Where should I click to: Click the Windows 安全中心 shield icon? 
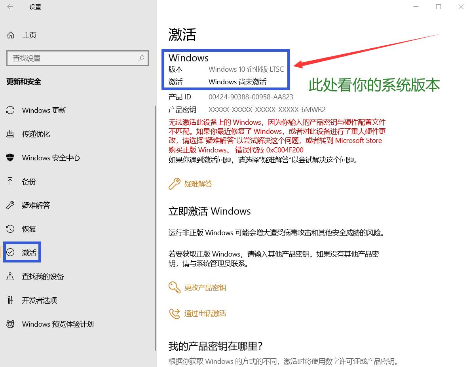tap(10, 158)
